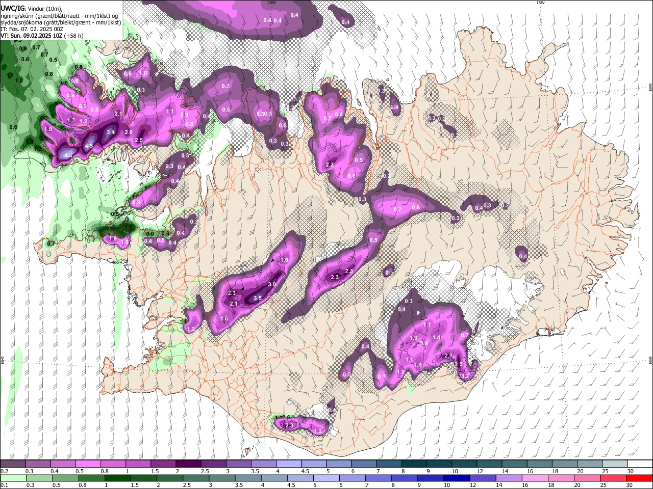Select the 'VT: Sun. 09.02.2025 10Z (+58 h)' line
This screenshot has width=653, height=489.
(42, 36)
